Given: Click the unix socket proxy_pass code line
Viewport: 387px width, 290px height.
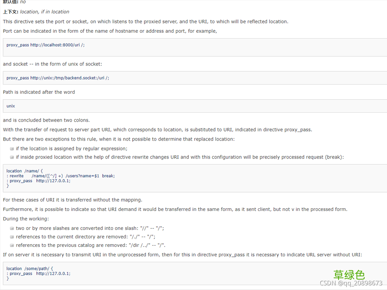Looking at the screenshot, I should click(58, 78).
